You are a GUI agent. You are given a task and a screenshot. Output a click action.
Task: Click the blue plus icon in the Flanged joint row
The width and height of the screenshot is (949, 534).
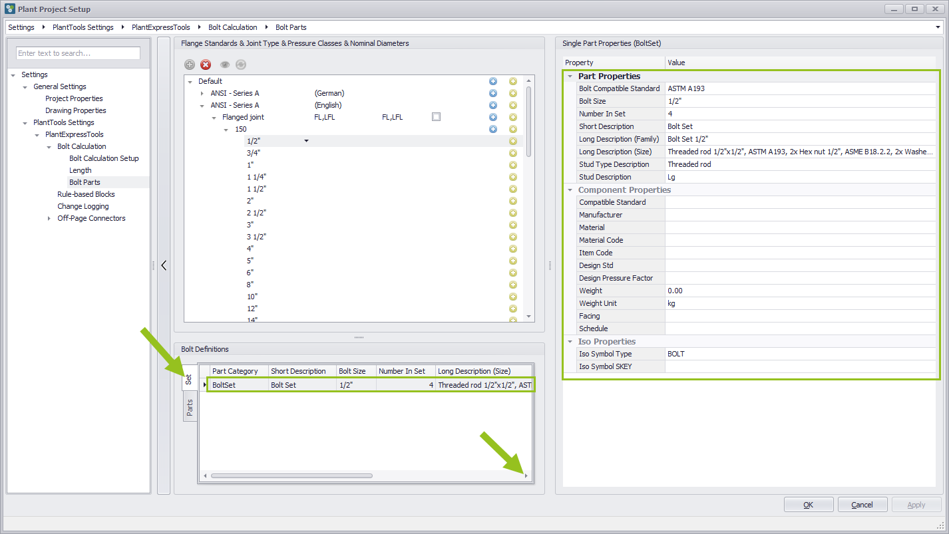coord(493,117)
